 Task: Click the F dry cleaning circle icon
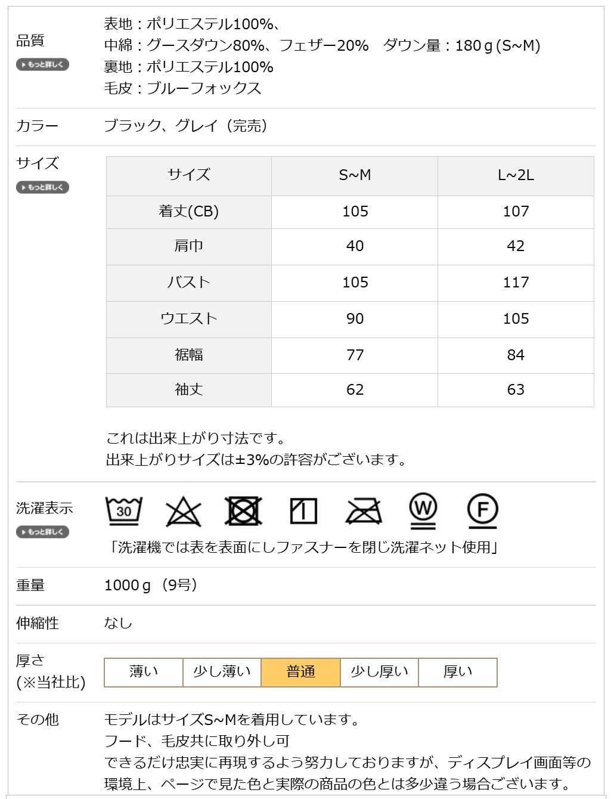click(482, 511)
